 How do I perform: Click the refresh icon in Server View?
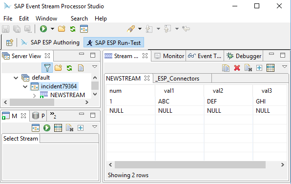pyautogui.click(x=69, y=68)
